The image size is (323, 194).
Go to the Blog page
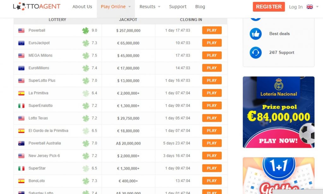(x=200, y=7)
